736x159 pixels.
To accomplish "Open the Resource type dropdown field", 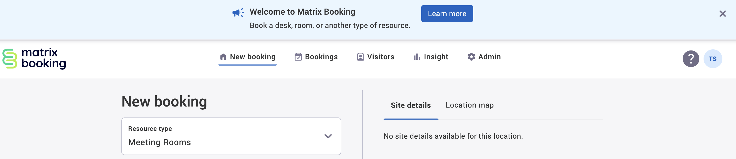I will click(x=223, y=136).
